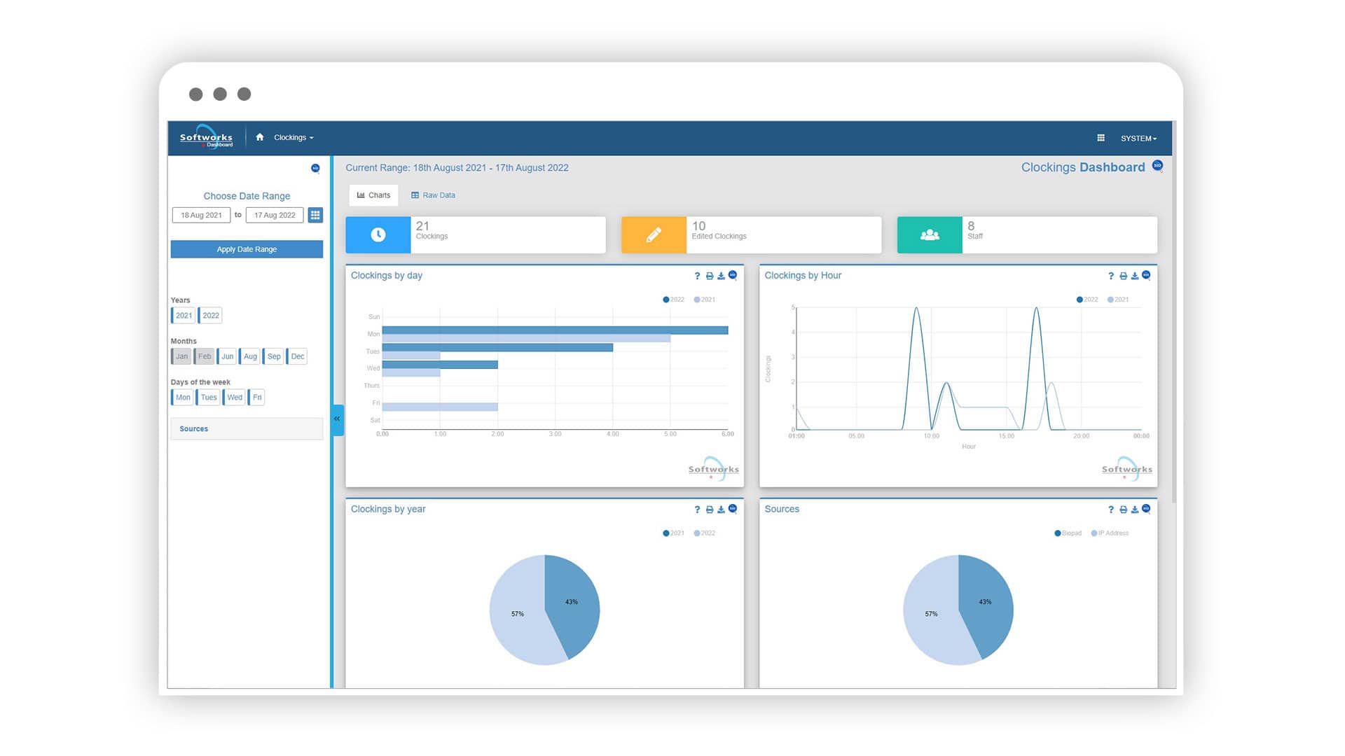The width and height of the screenshot is (1345, 756).
Task: Toggle IP Address legend in Sources chart
Action: pyautogui.click(x=1110, y=533)
